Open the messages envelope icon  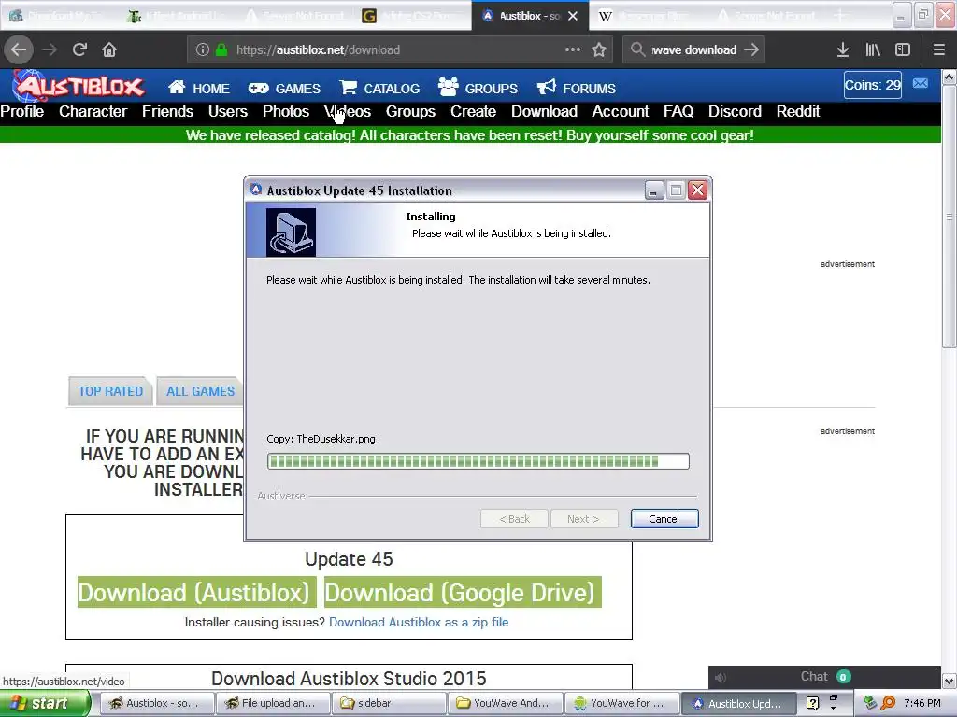(x=921, y=83)
